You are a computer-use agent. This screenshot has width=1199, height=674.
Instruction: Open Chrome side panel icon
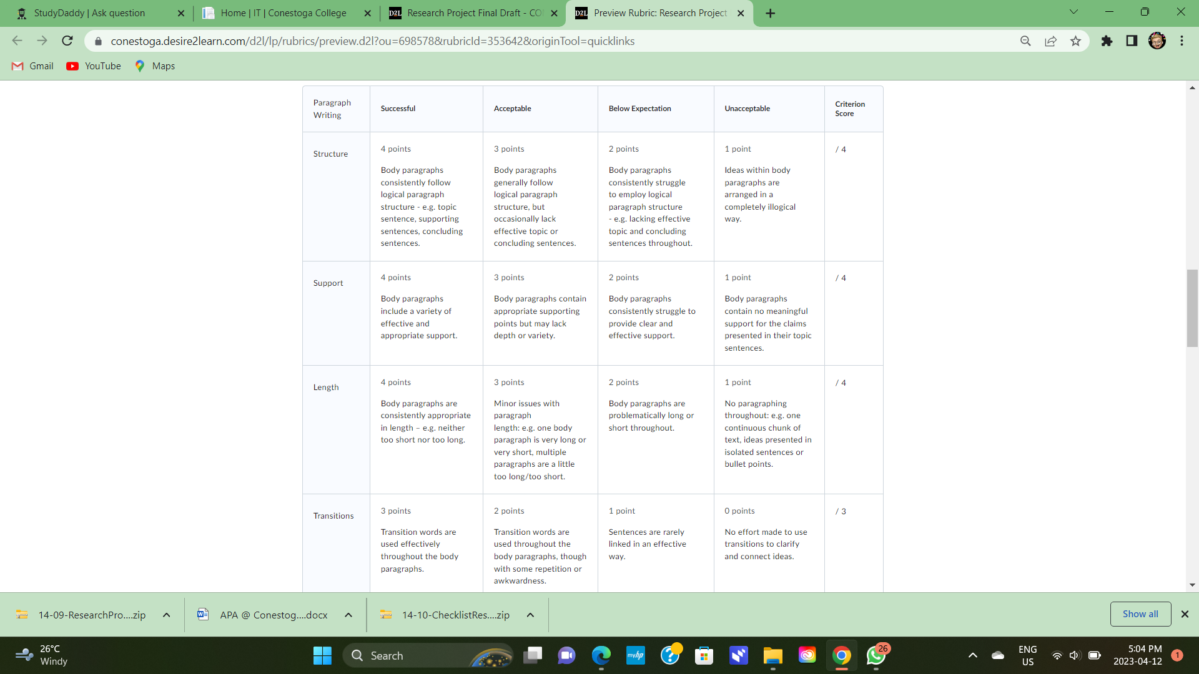[x=1132, y=41]
